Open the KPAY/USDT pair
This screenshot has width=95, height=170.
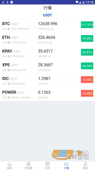pos(47,53)
